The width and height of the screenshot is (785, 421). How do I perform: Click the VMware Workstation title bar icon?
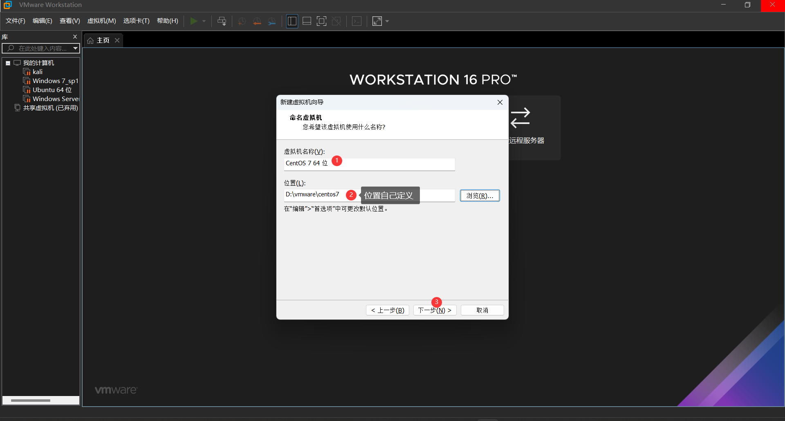(x=8, y=5)
